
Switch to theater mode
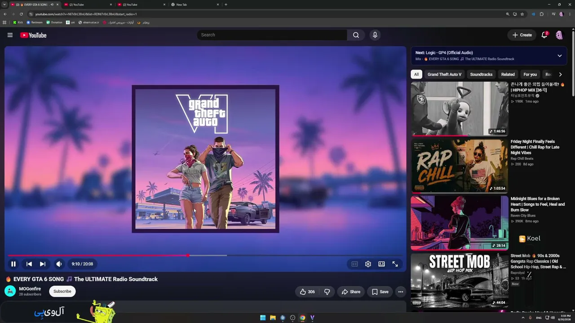[381, 264]
